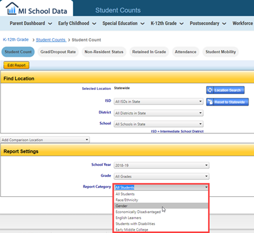Image resolution: width=254 pixels, height=233 pixels.
Task: Expand Postsecondary chevron arrow
Action: click(224, 24)
